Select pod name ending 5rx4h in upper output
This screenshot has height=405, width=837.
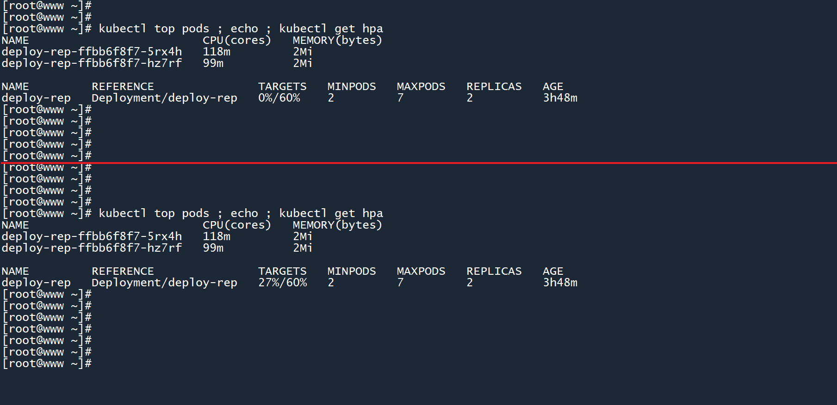pos(92,52)
